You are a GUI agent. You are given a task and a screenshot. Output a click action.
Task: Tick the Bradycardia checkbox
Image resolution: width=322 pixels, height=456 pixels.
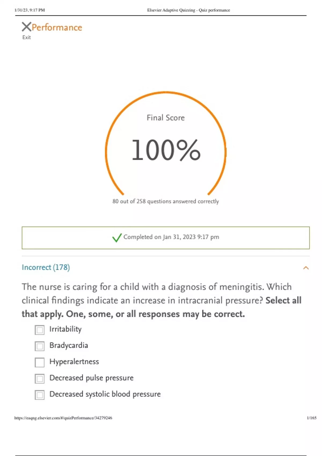click(x=40, y=346)
